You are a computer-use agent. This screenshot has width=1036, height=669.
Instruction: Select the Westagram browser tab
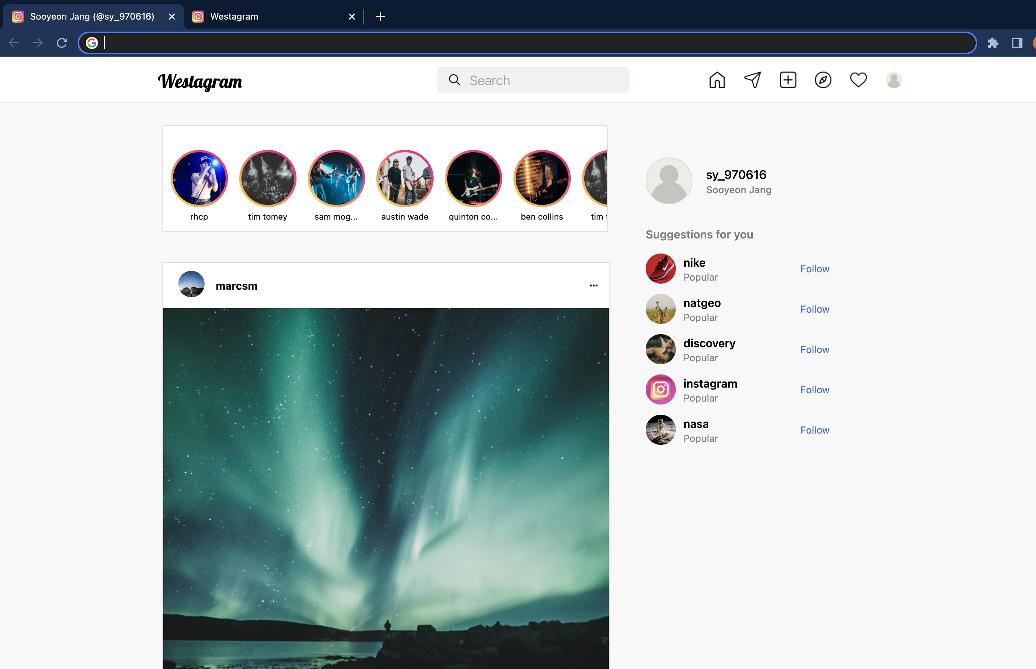(274, 17)
